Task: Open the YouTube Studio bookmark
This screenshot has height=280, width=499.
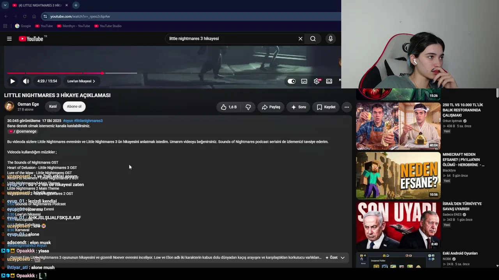Action: point(108,26)
